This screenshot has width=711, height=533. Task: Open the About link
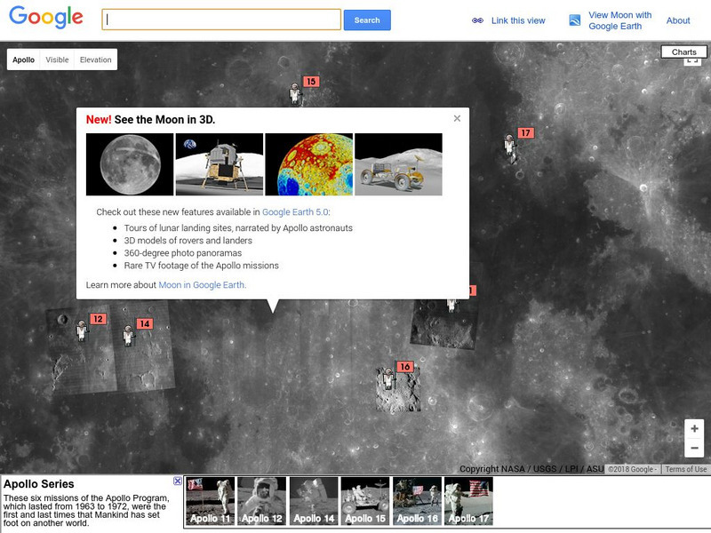678,20
